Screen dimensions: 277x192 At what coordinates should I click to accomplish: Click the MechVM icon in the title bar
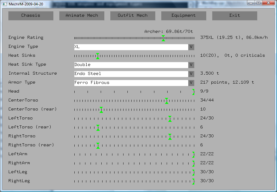[4, 4]
